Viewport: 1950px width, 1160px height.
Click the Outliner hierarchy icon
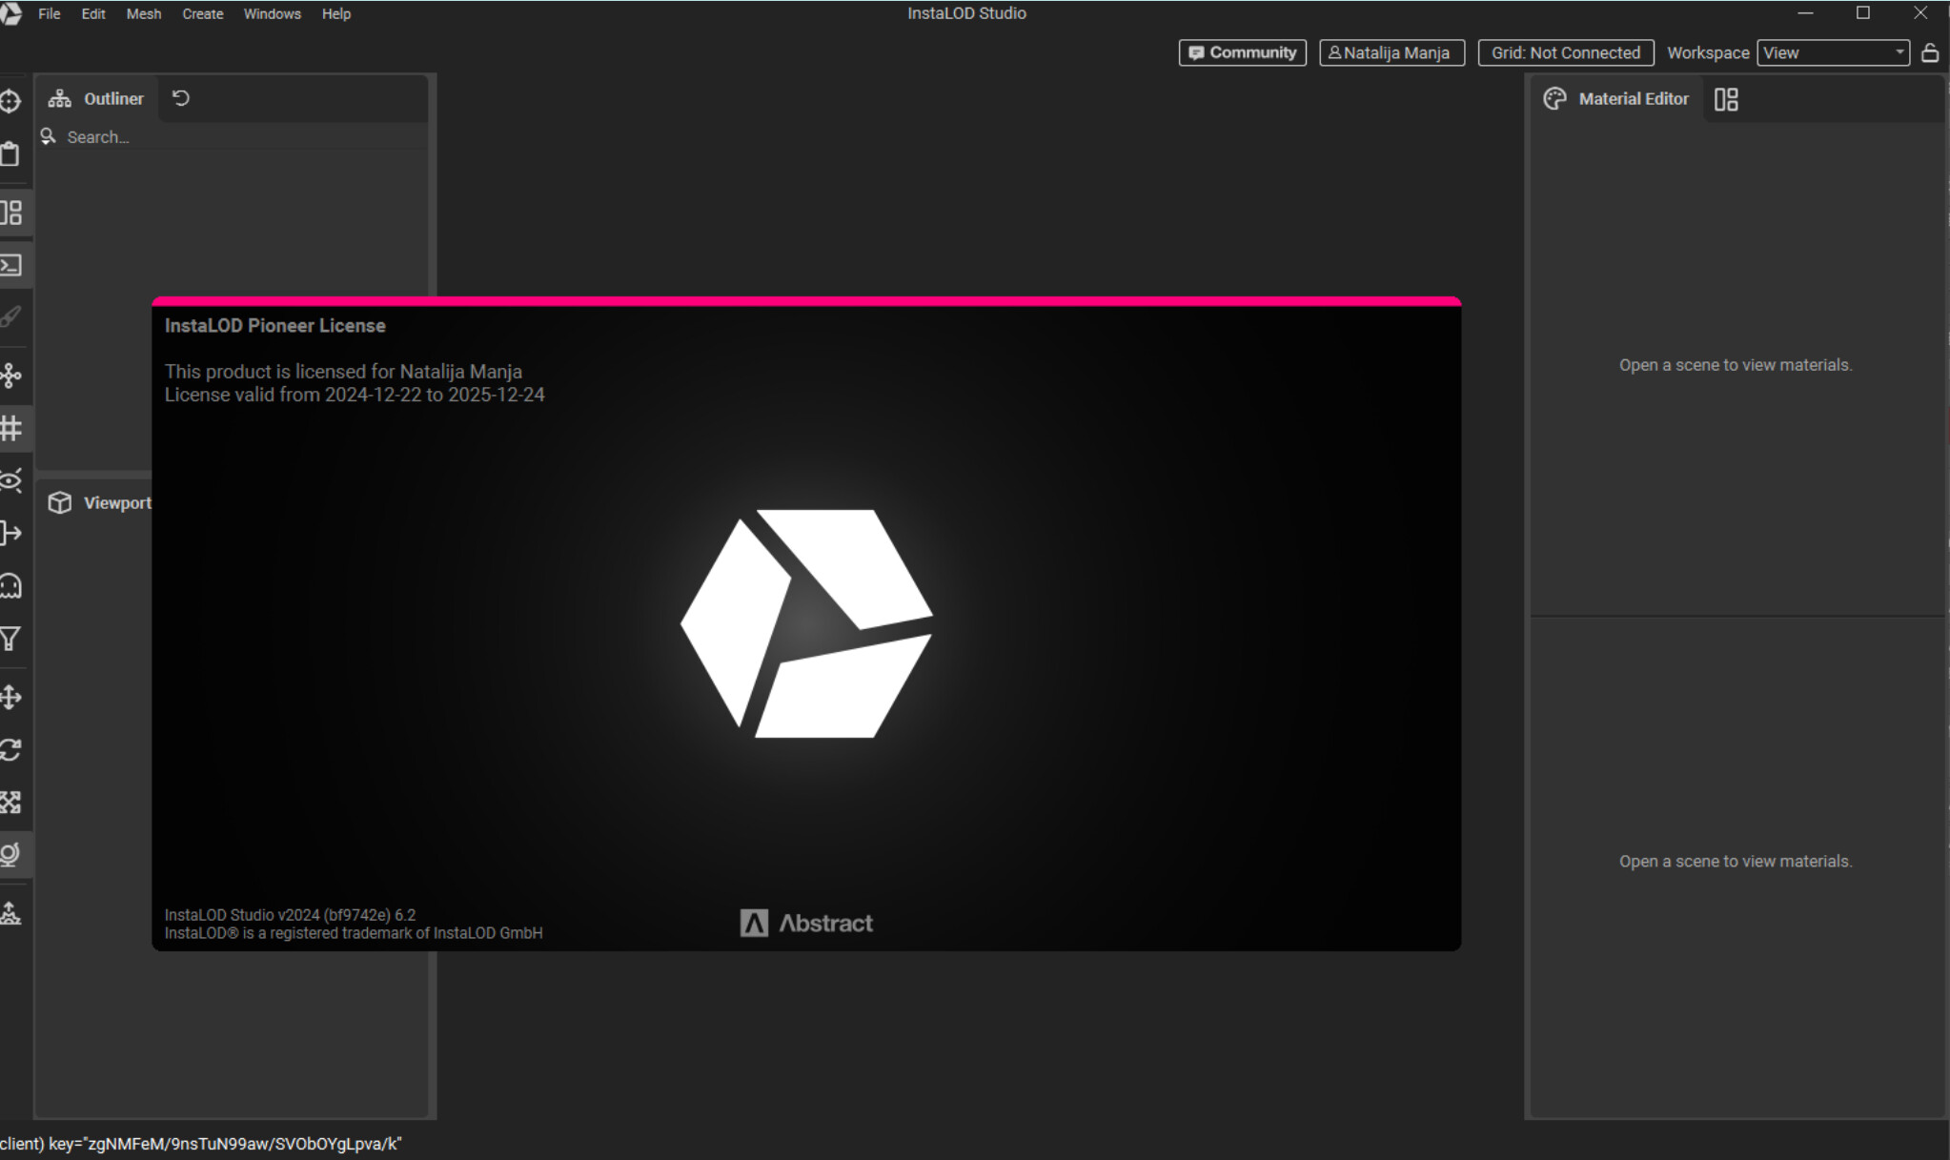(x=60, y=98)
